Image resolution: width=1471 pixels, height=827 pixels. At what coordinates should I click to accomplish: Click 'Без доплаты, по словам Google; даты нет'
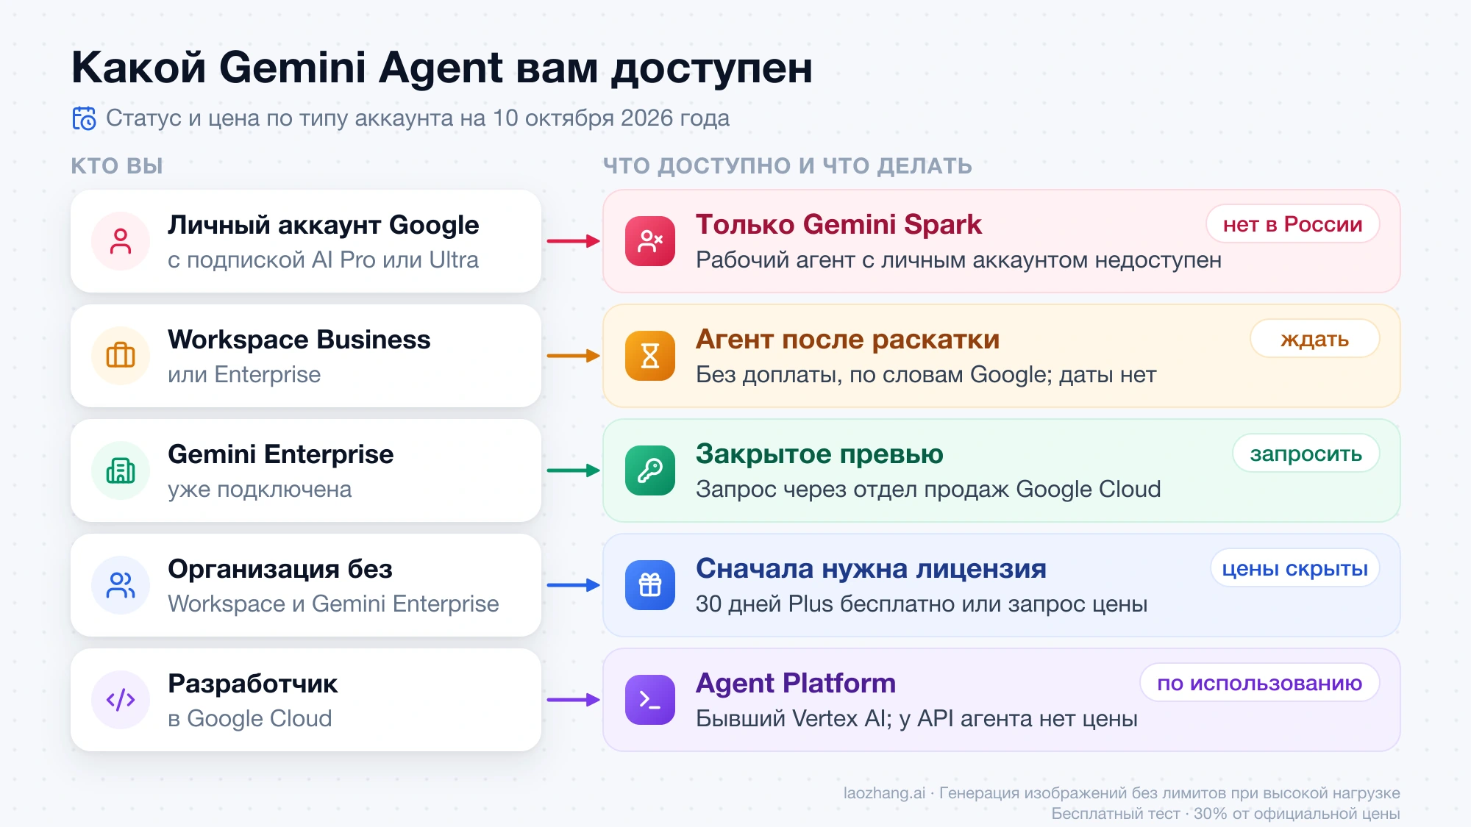926,374
